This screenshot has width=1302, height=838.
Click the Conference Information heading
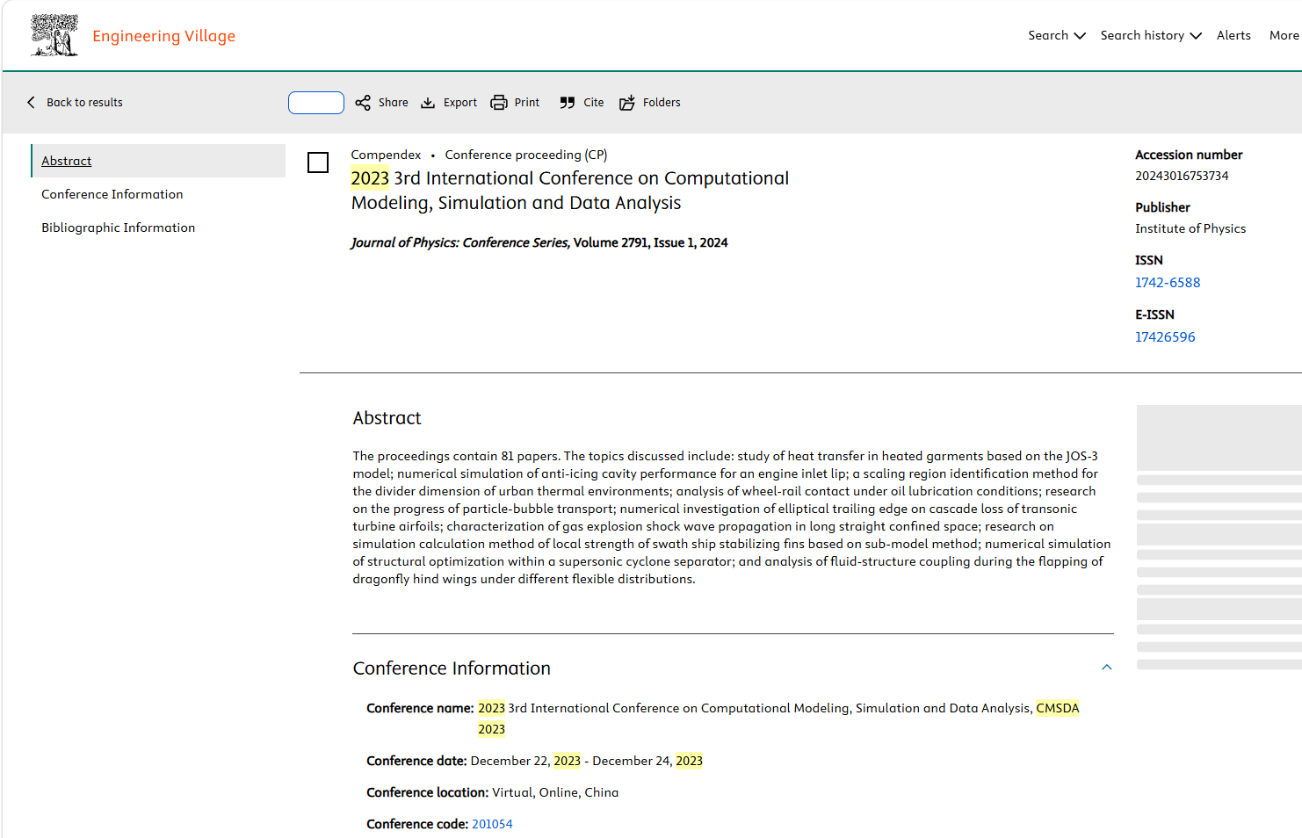[452, 668]
